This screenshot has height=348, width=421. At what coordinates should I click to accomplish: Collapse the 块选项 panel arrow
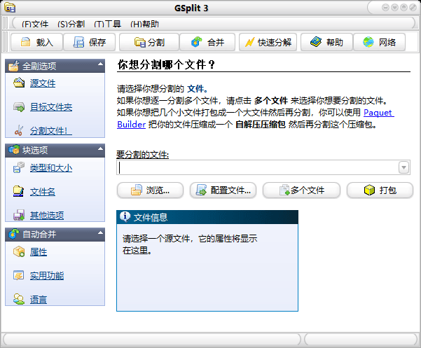coord(100,148)
